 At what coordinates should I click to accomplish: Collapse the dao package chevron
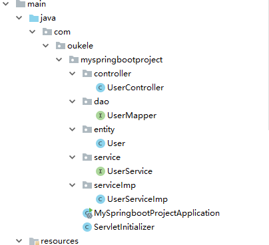[73, 102]
